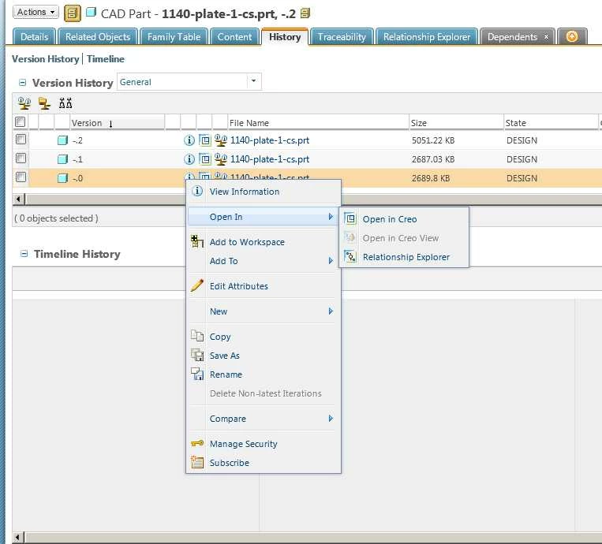Open the Family Table tab

174,37
